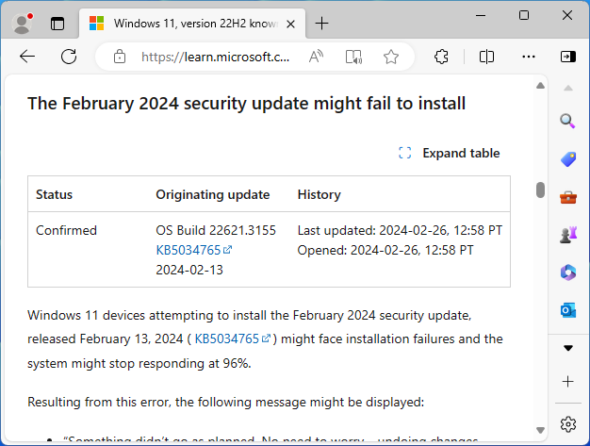Toggle the sidebar visibility button
This screenshot has height=446, width=590.
click(567, 57)
